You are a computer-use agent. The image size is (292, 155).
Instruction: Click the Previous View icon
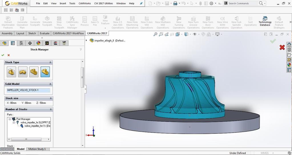tap(167, 34)
